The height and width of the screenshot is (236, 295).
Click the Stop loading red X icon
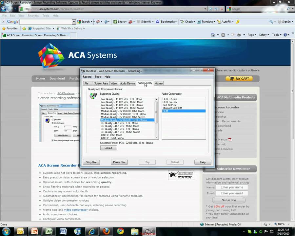tap(222, 9)
